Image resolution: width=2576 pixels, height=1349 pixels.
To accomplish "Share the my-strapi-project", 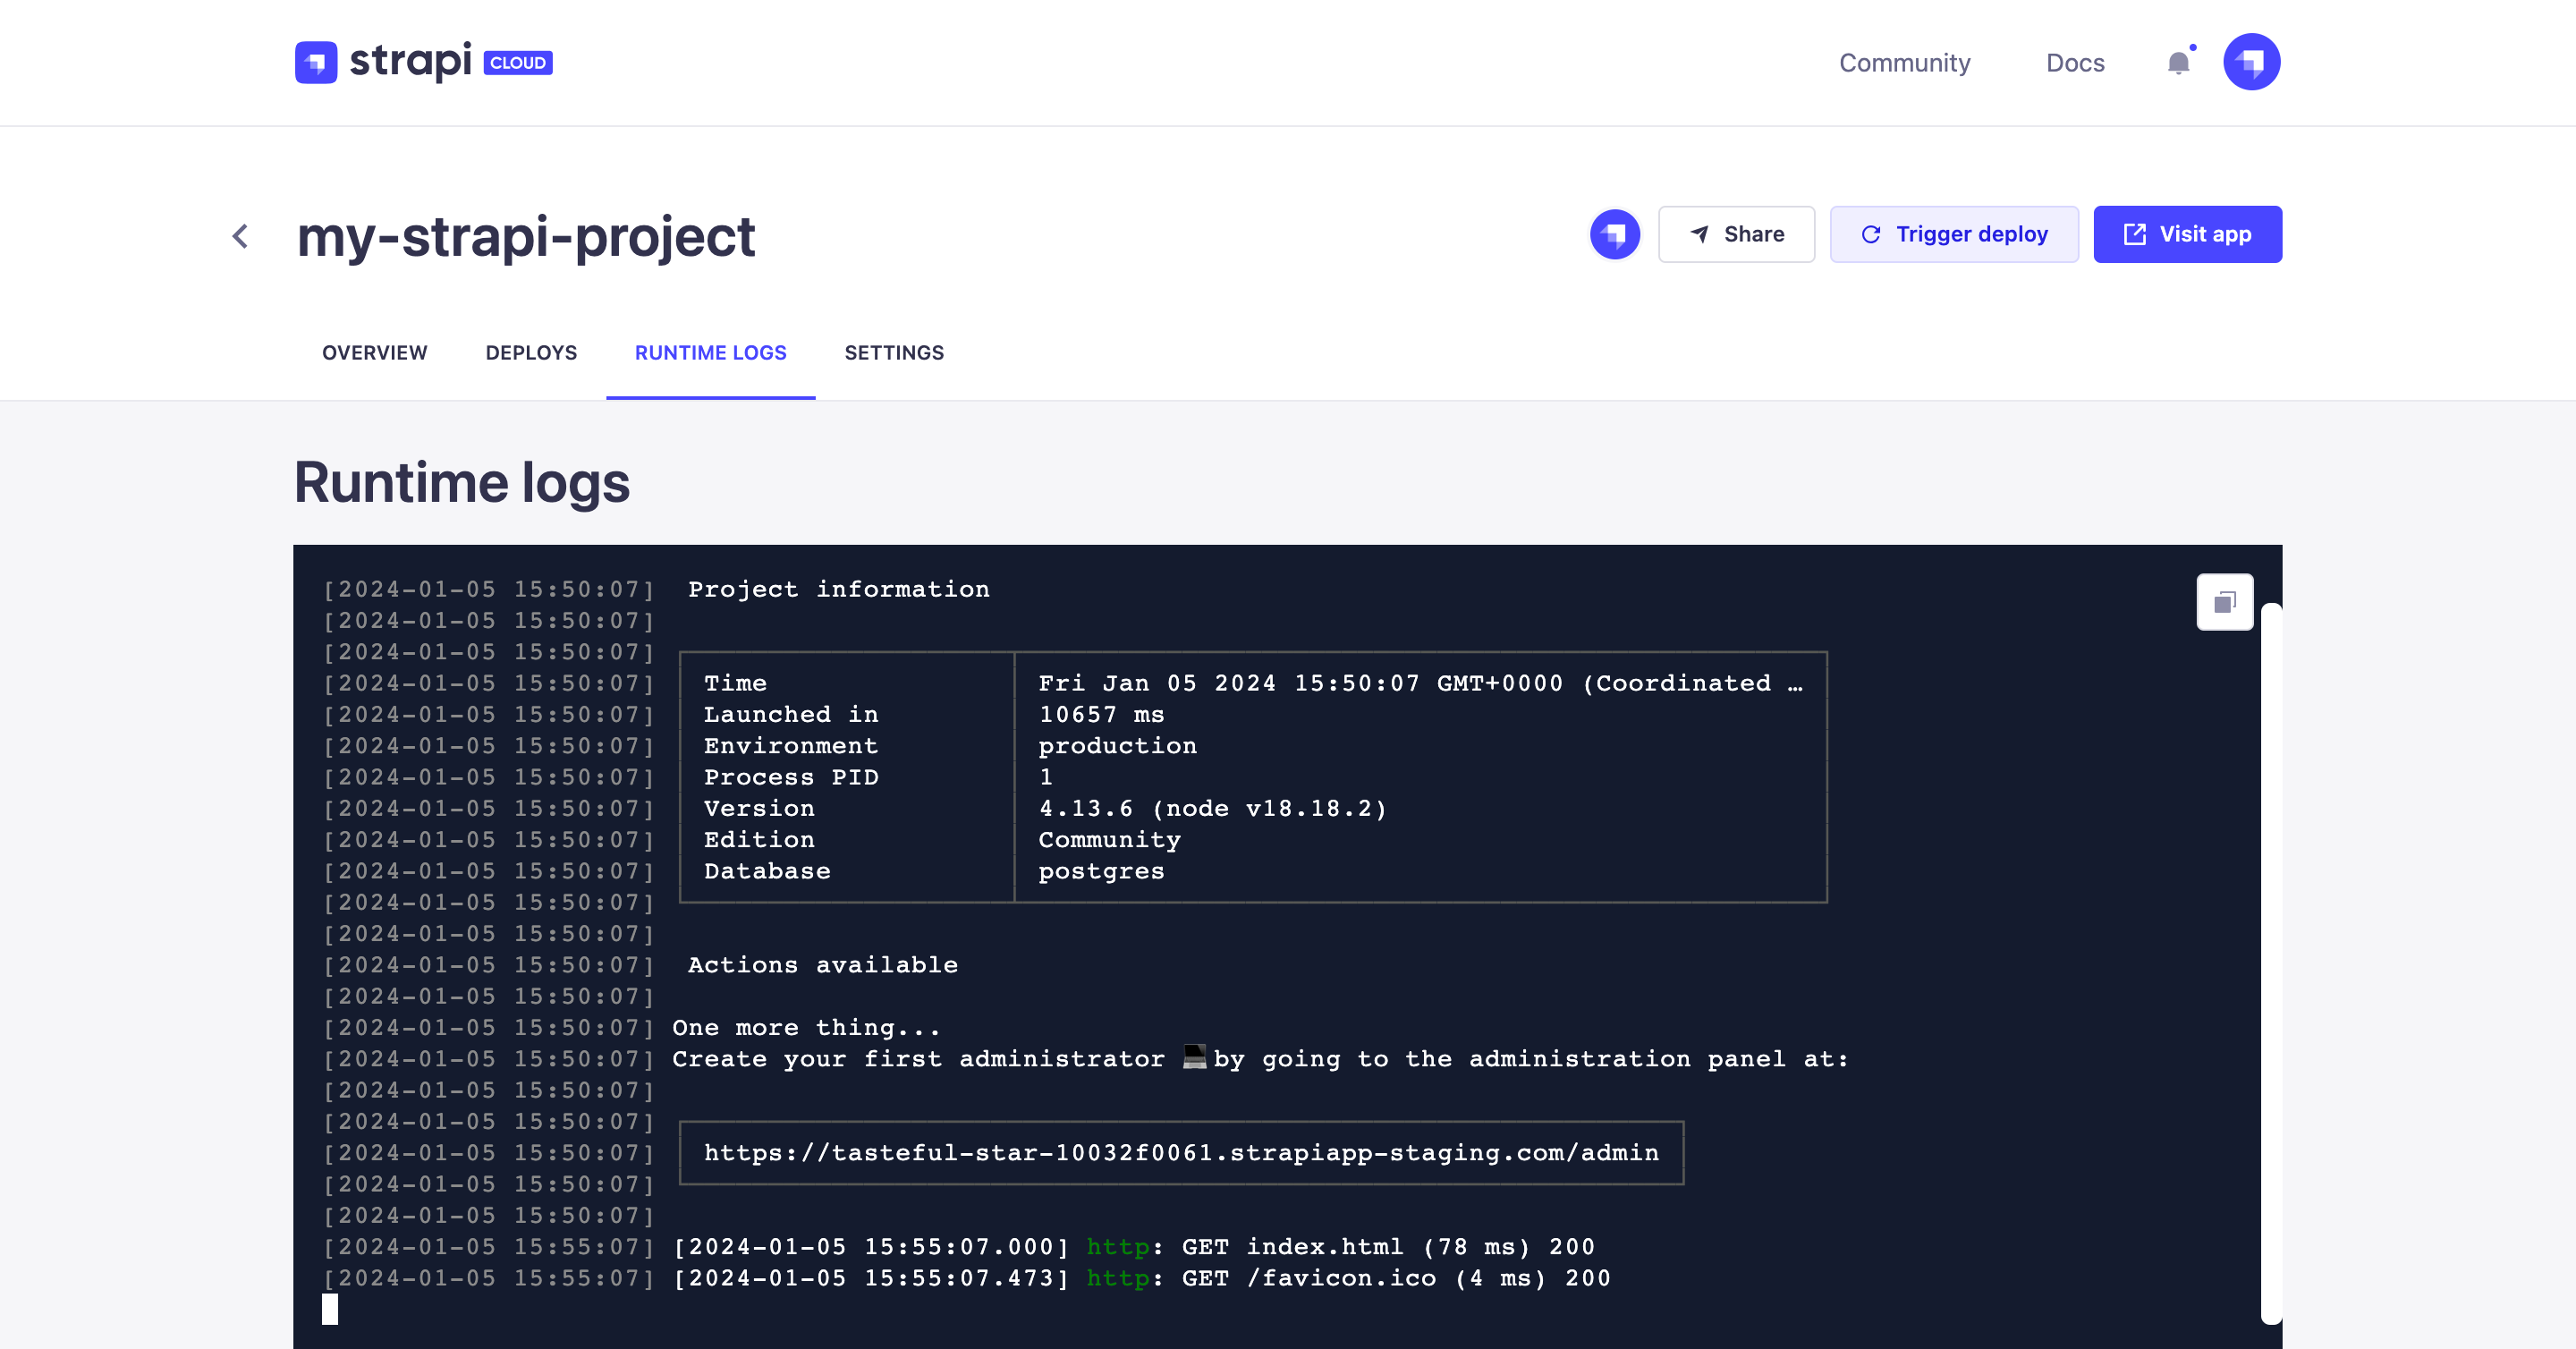I will point(1737,234).
